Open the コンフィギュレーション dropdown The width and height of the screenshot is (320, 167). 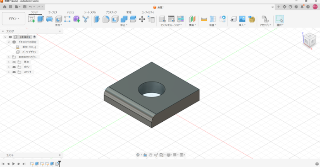pos(171,25)
